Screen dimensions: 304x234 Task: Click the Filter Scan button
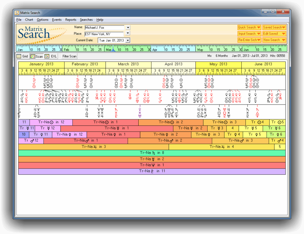click(69, 56)
